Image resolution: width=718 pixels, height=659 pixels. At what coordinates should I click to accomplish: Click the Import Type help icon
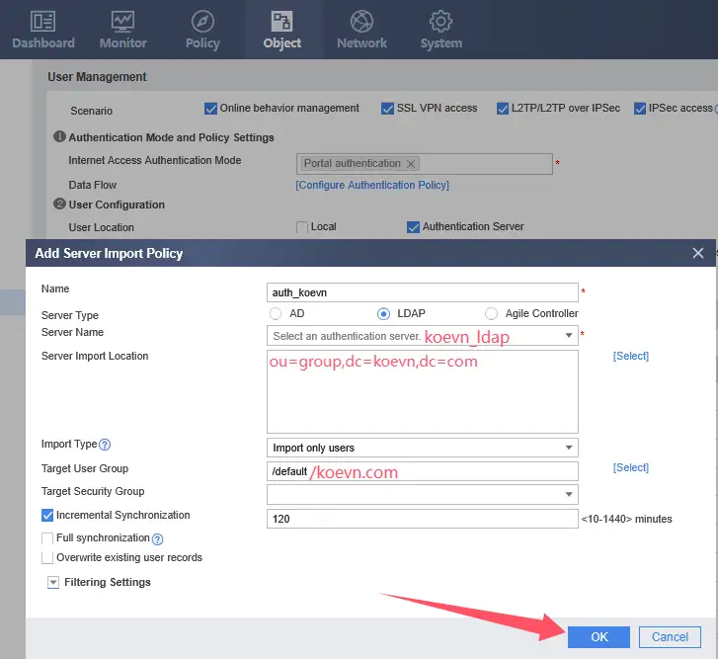click(x=105, y=445)
